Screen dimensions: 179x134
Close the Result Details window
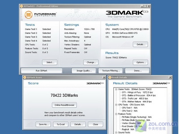[170, 78]
